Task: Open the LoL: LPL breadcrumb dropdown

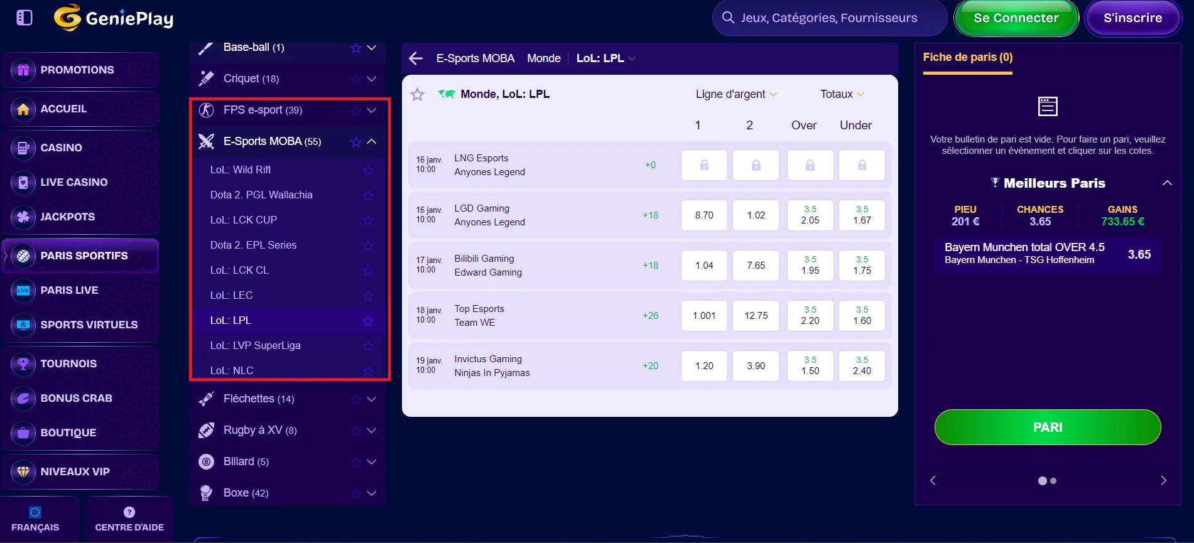Action: point(606,58)
